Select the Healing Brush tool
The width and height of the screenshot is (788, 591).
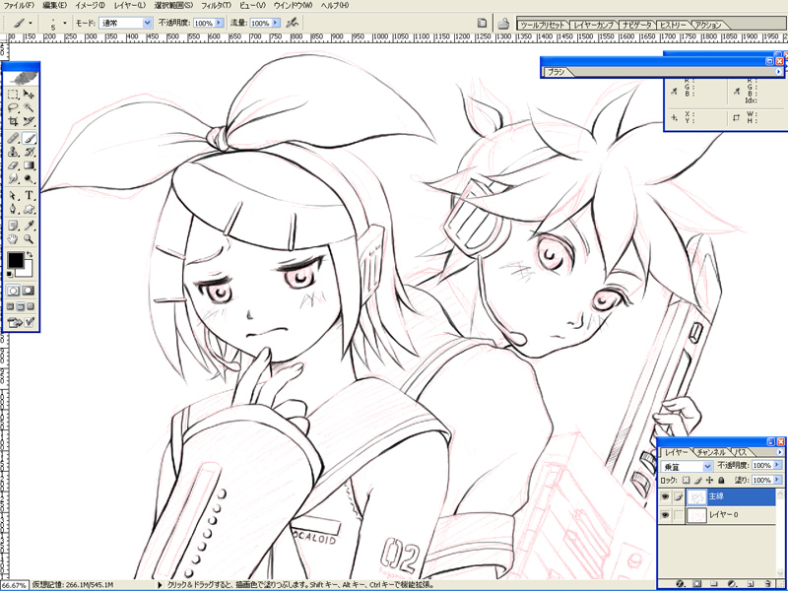click(x=14, y=138)
